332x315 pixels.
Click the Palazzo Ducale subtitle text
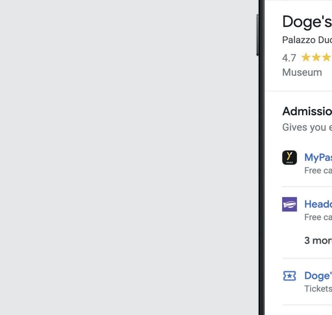307,40
